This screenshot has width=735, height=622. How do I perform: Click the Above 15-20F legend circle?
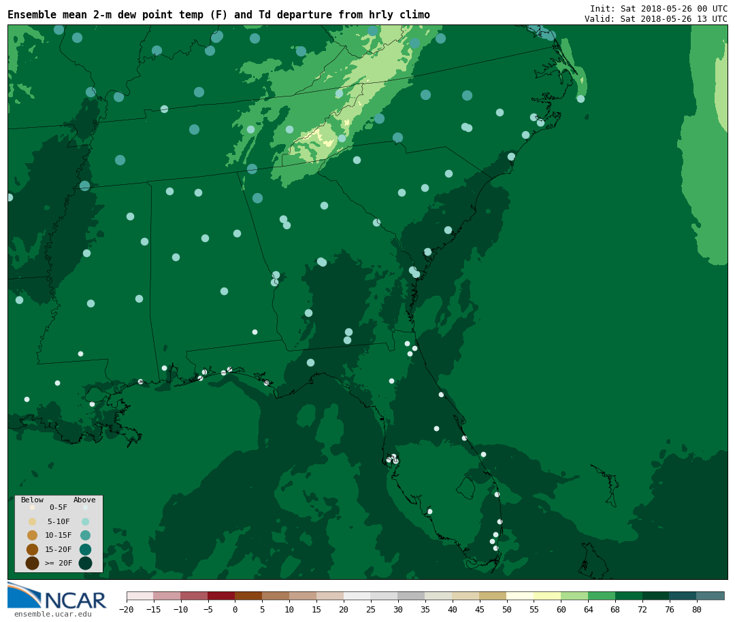point(85,549)
